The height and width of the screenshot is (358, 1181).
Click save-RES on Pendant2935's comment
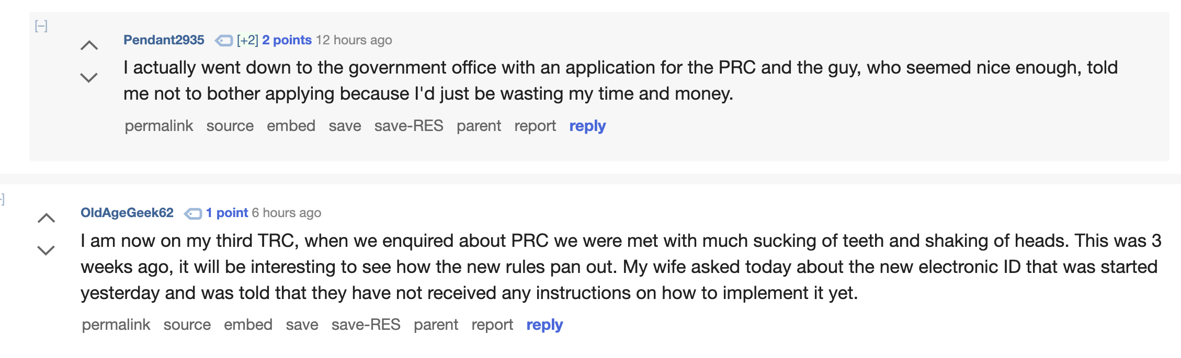408,126
